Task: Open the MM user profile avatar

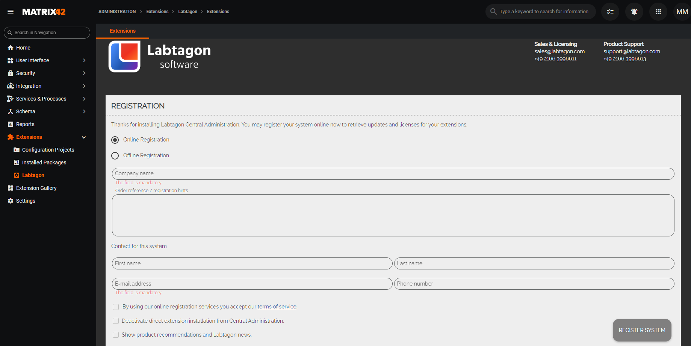Action: point(682,12)
